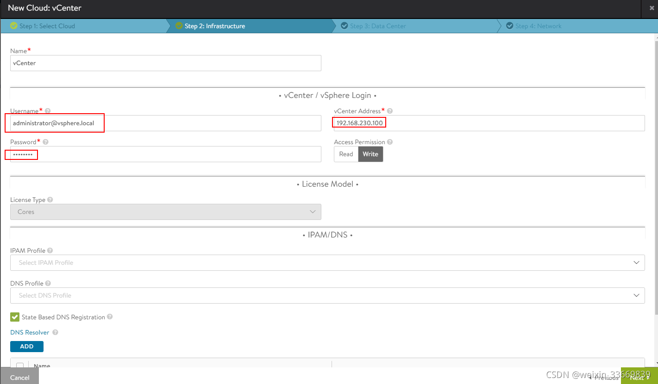Open the Select DNS Profile dropdown

pyautogui.click(x=327, y=295)
